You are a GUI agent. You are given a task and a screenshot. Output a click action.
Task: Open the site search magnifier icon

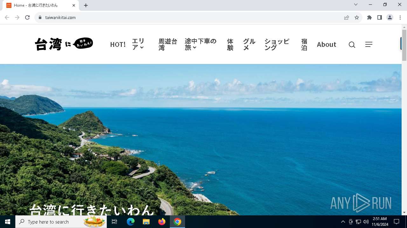(x=352, y=45)
